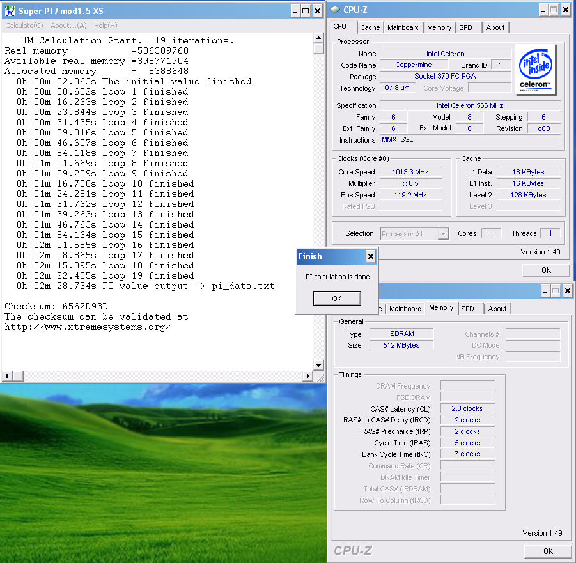Viewport: 576px width, 563px height.
Task: Click the Intel Celeron 566 MHz specification
Action: tap(471, 105)
